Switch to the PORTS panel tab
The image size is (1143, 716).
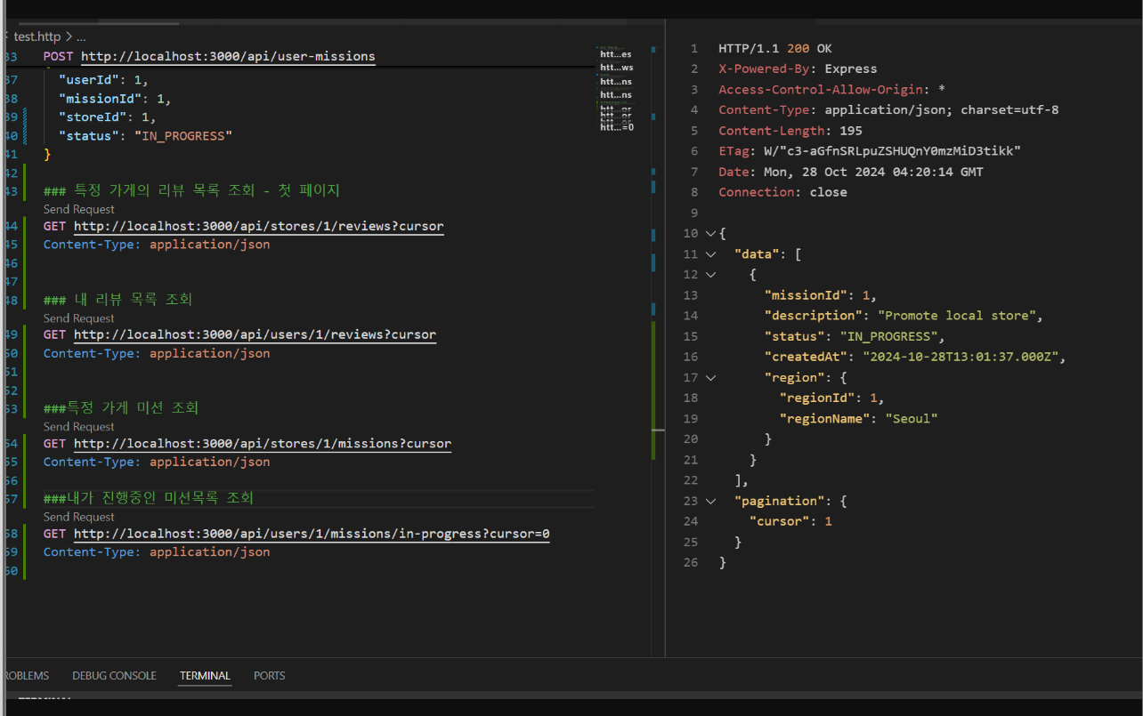tap(269, 676)
